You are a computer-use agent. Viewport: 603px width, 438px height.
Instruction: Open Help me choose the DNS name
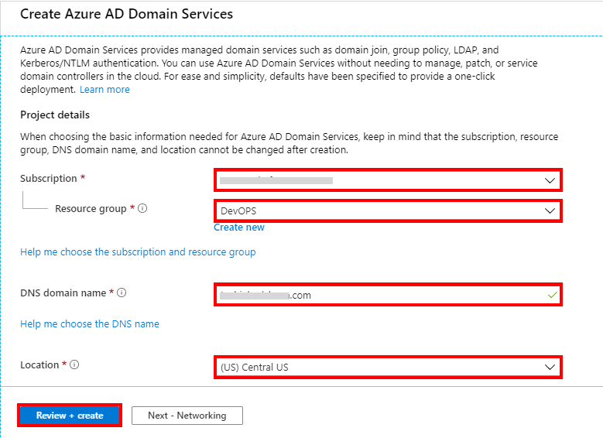(90, 324)
